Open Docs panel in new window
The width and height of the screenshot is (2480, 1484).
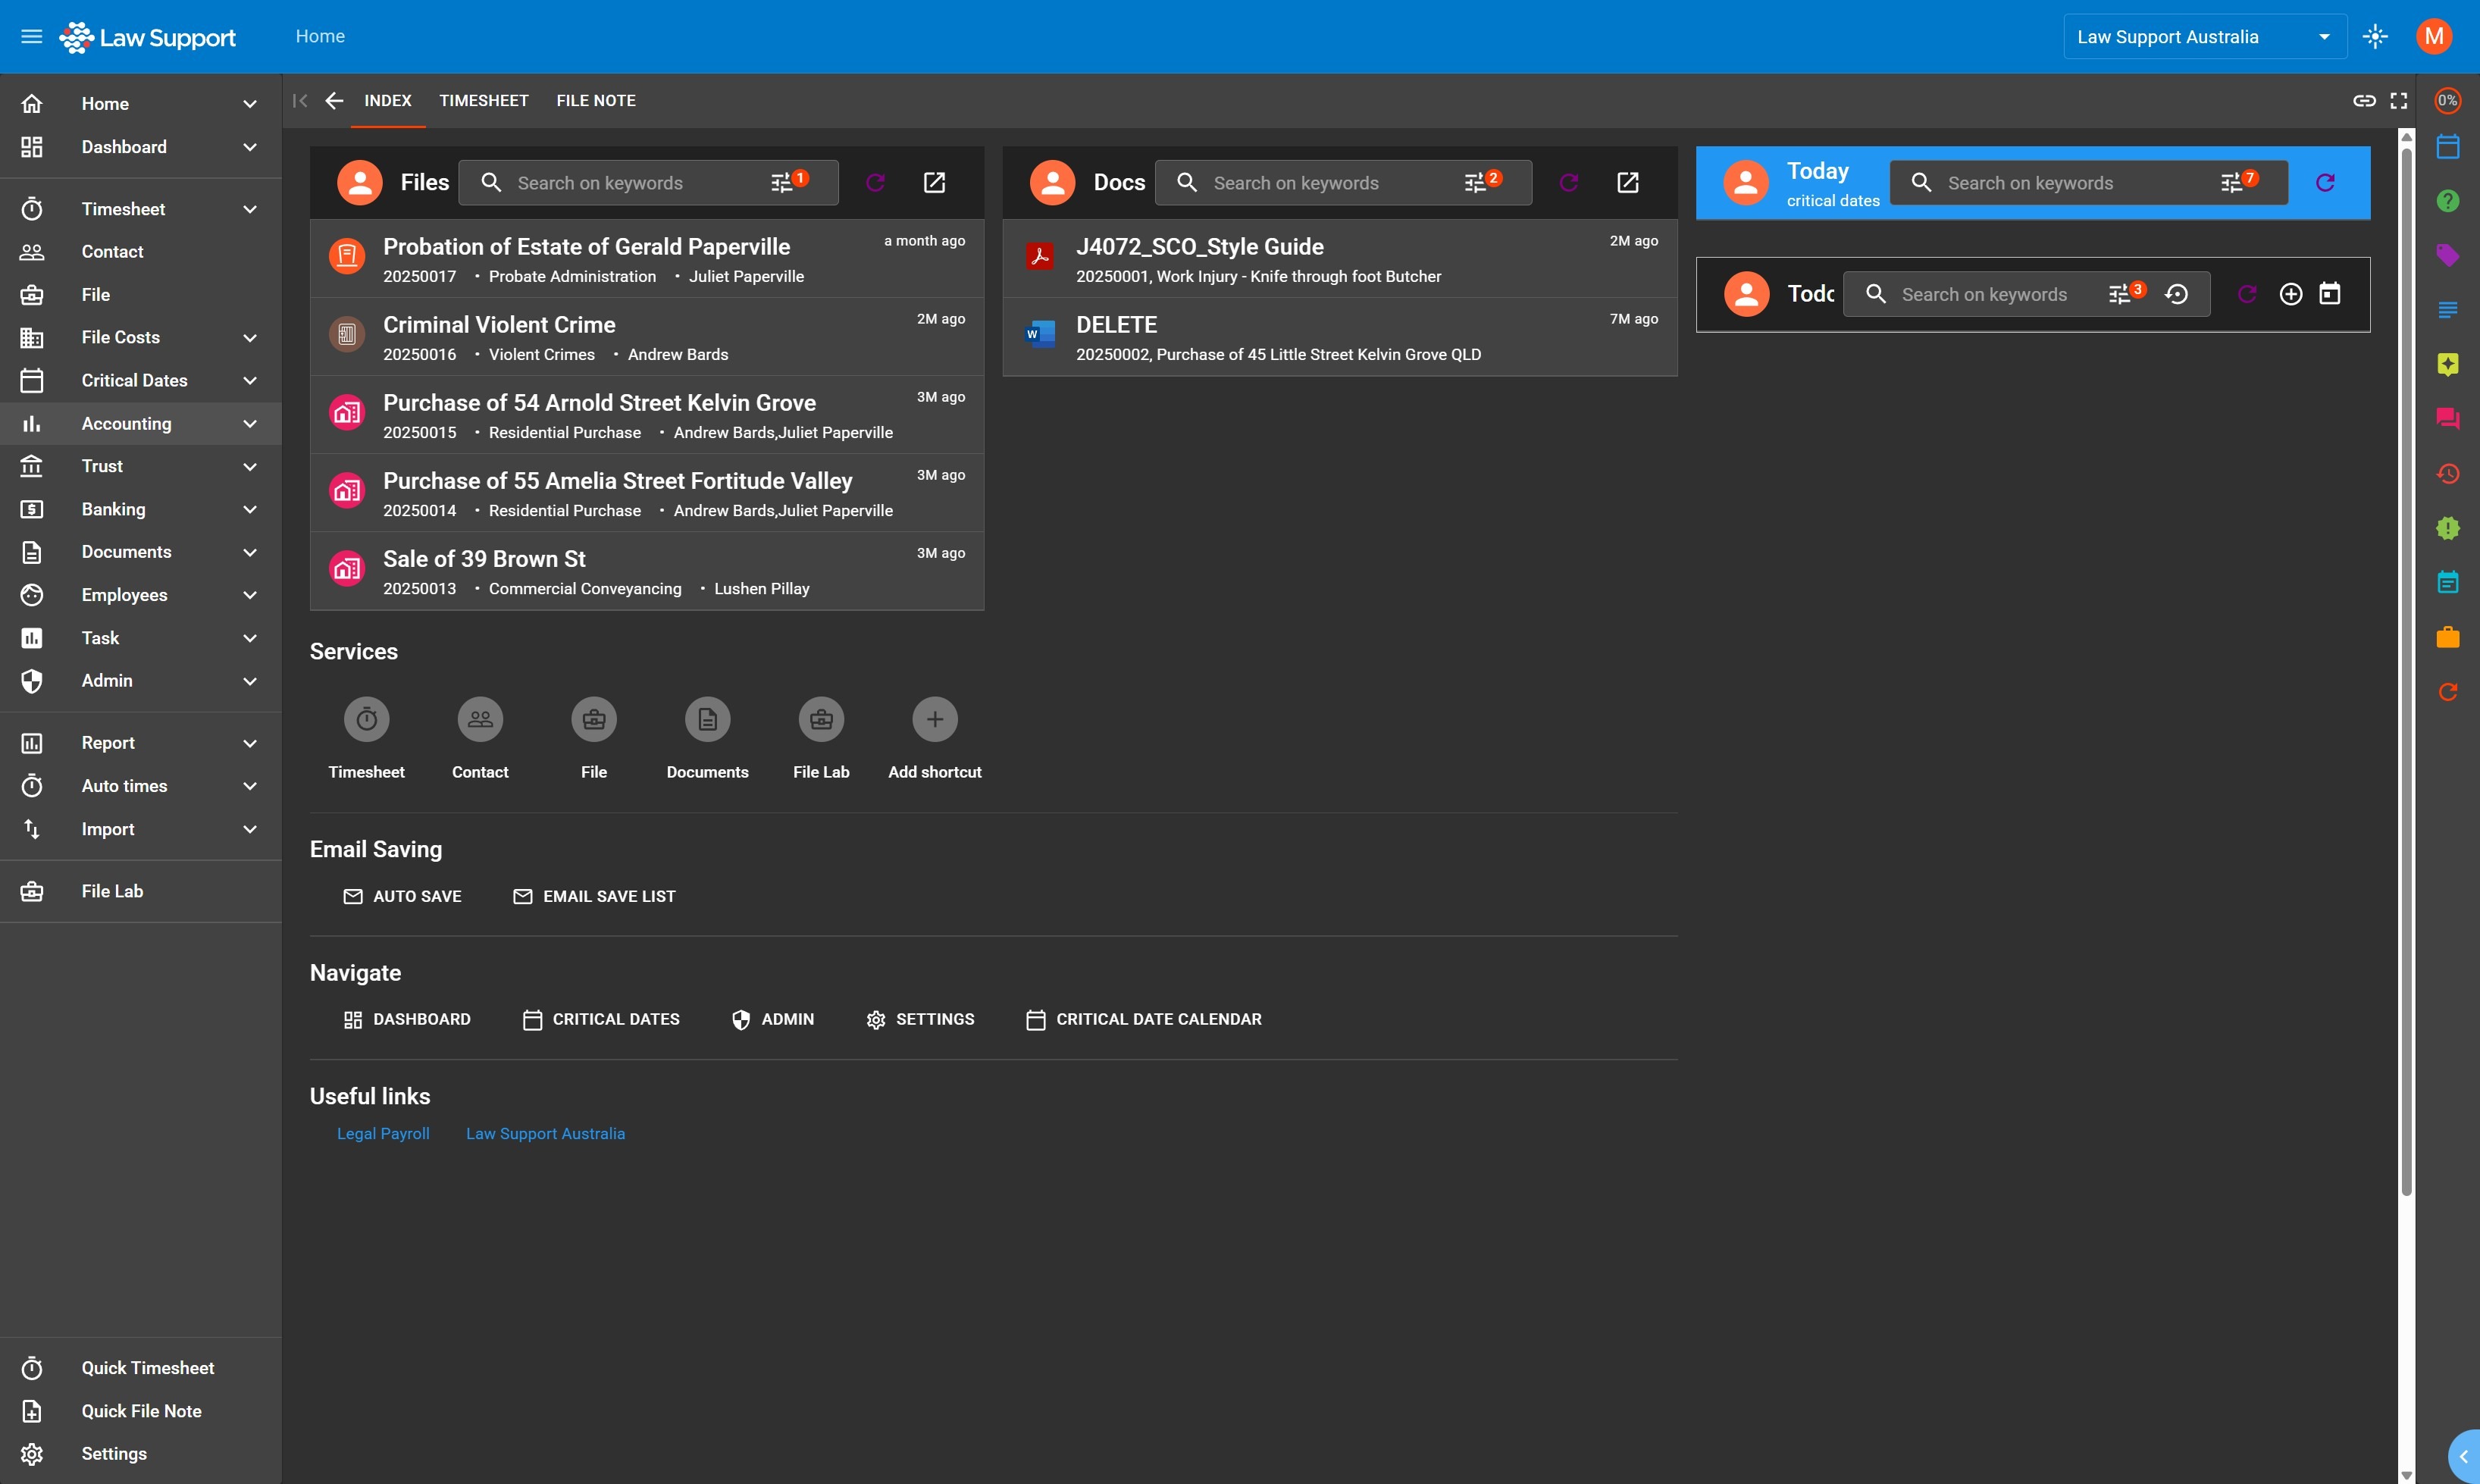1627,183
